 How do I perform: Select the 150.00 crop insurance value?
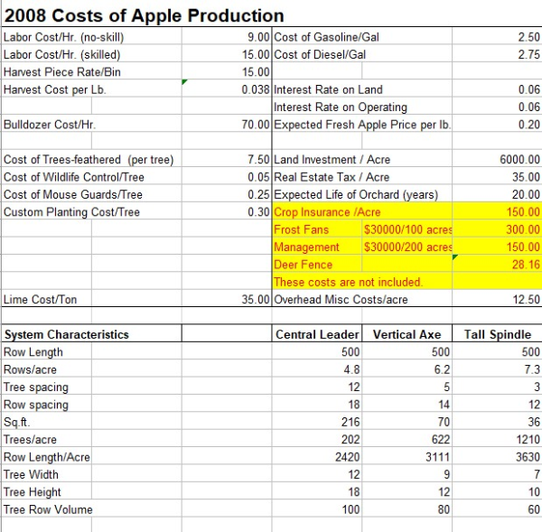pyautogui.click(x=523, y=212)
